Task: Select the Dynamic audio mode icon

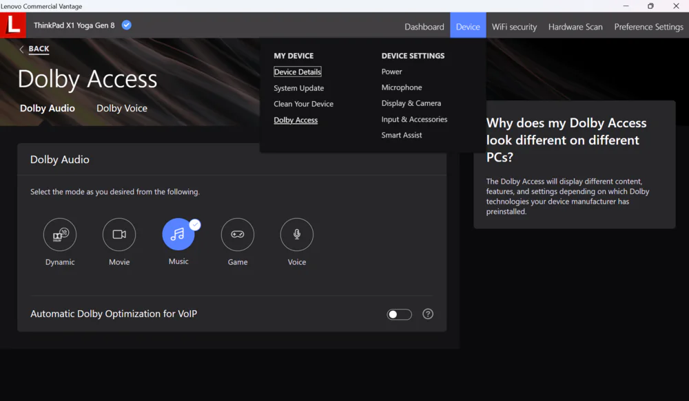Action: 60,235
